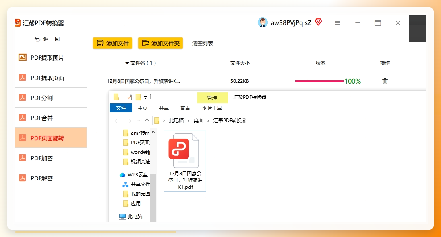This screenshot has height=237, width=441.
Task: Click the WPS云盘 cloud icon
Action: tap(122, 175)
